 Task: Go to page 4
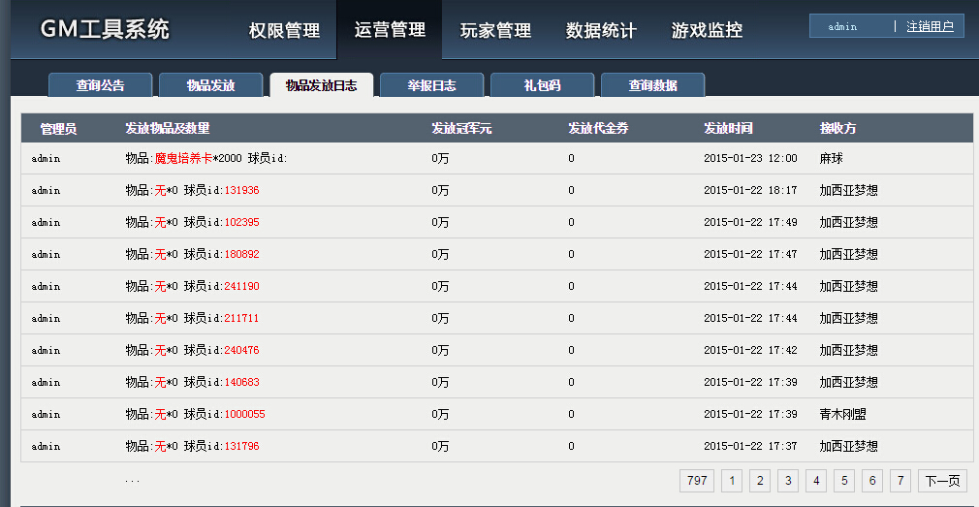coord(816,481)
